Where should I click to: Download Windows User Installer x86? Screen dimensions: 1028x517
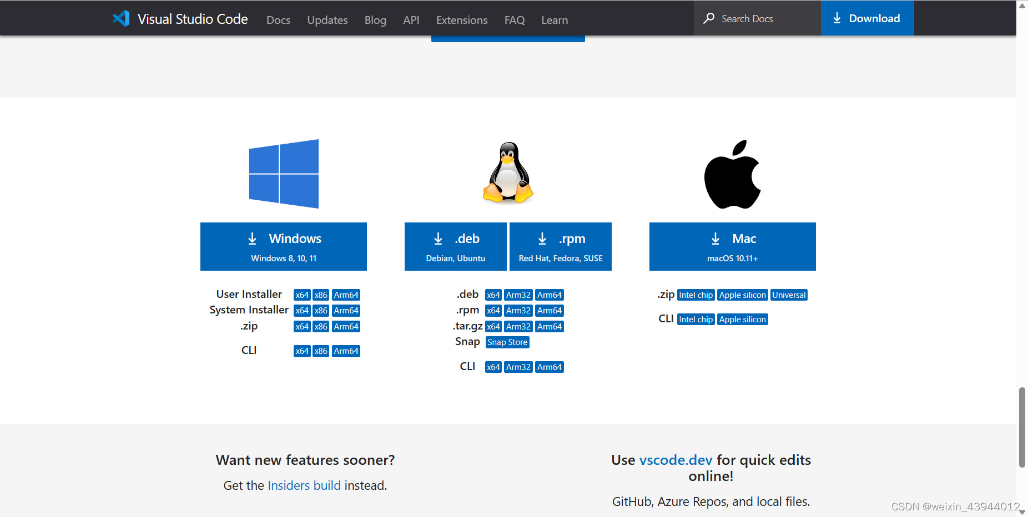click(x=321, y=295)
